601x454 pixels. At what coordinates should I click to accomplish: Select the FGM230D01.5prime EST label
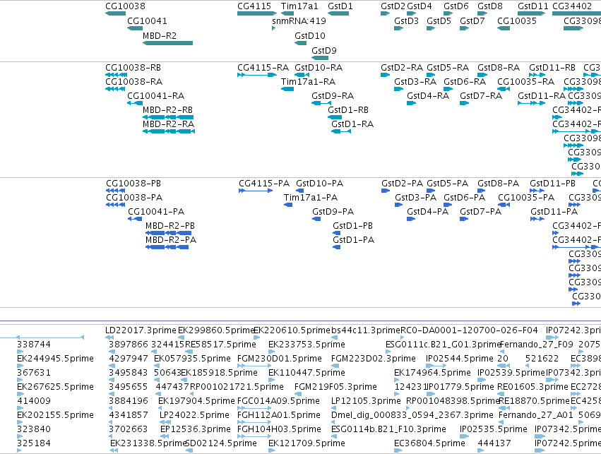[280, 359]
